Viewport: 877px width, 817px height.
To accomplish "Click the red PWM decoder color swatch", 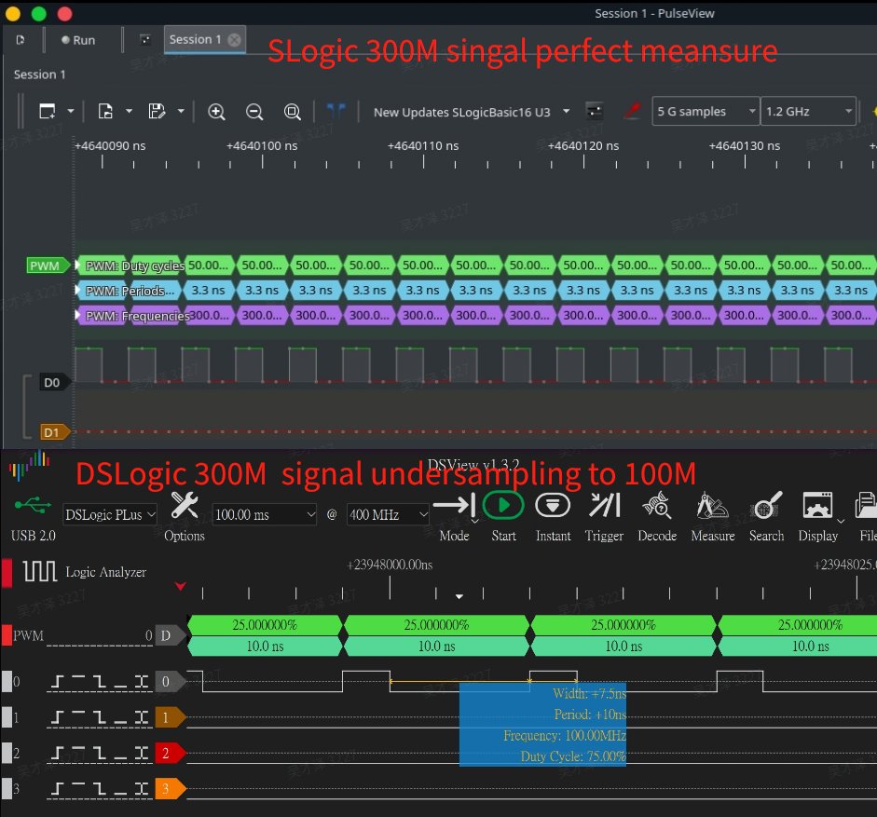I will tap(7, 634).
